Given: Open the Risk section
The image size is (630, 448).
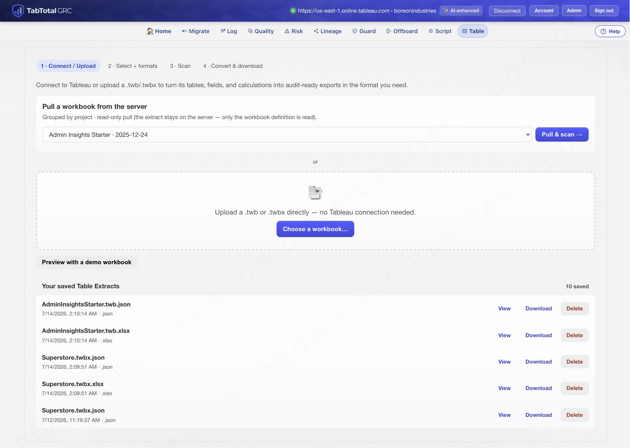Looking at the screenshot, I should (x=294, y=31).
